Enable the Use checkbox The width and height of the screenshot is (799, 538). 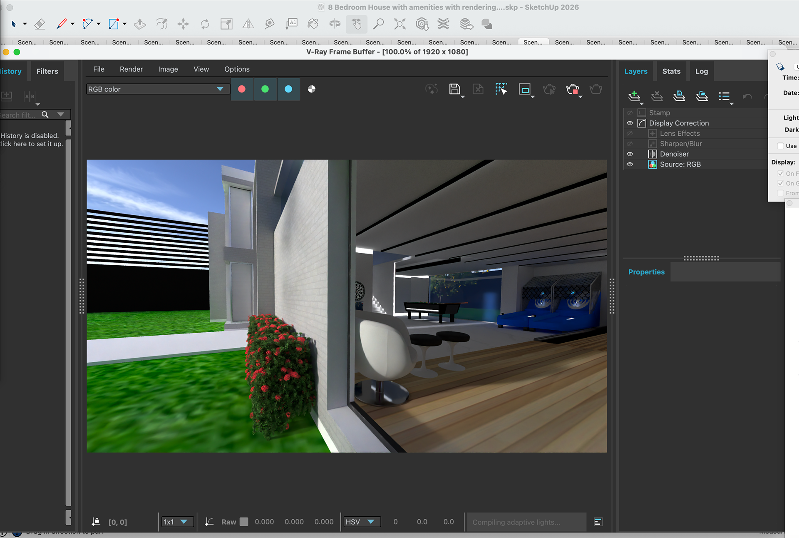[781, 146]
